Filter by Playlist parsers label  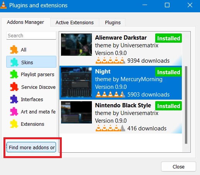pyautogui.click(x=37, y=75)
